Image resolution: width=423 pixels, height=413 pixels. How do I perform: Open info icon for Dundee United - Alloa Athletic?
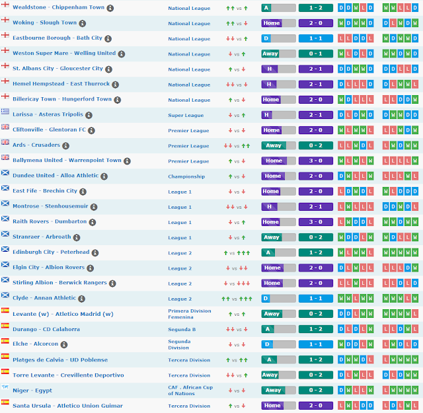click(104, 176)
